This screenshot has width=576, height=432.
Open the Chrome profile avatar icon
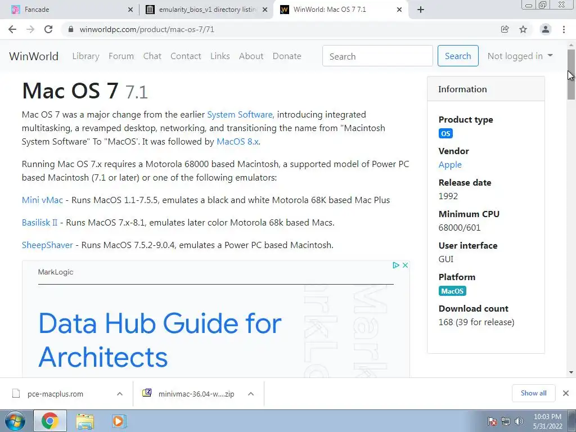(x=546, y=29)
